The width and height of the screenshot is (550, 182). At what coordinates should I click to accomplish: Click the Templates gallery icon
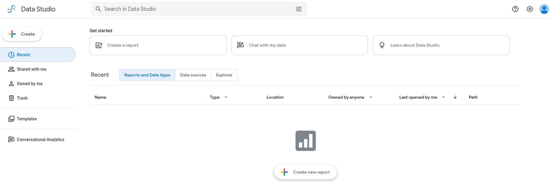pyautogui.click(x=11, y=119)
